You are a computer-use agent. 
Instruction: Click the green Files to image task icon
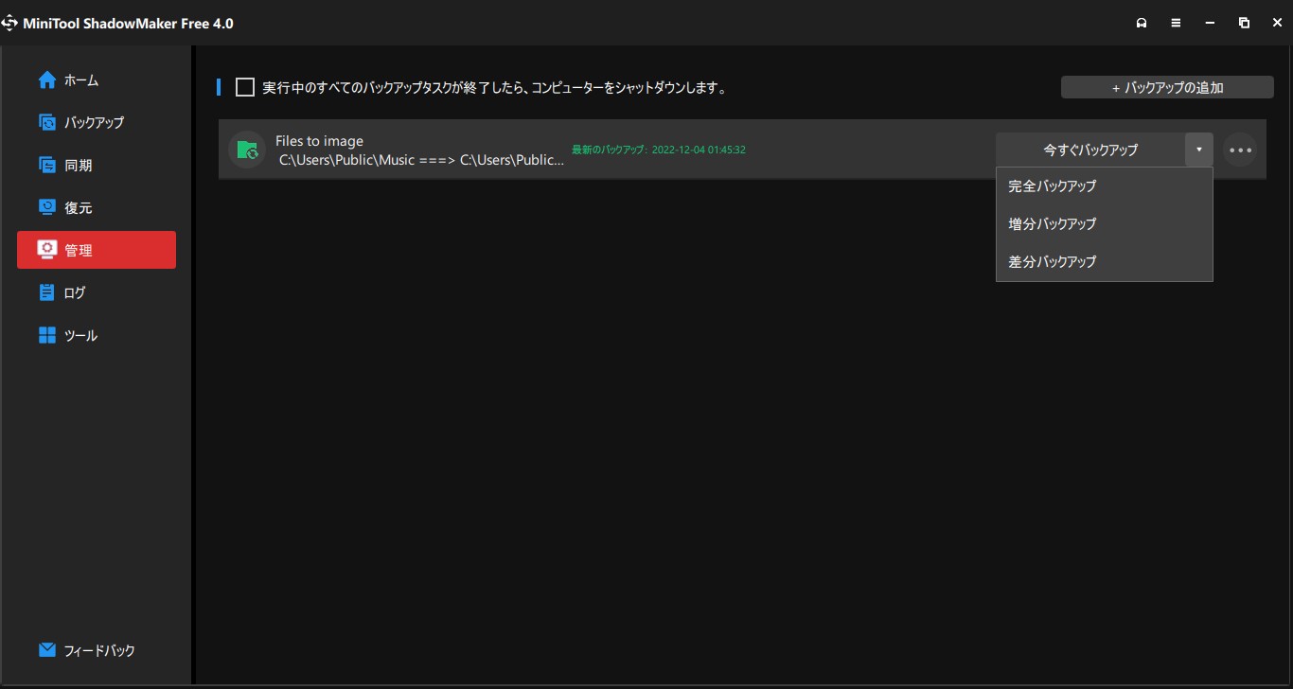[x=247, y=150]
